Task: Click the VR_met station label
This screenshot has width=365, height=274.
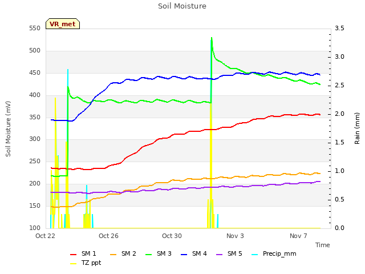Action: [x=63, y=24]
